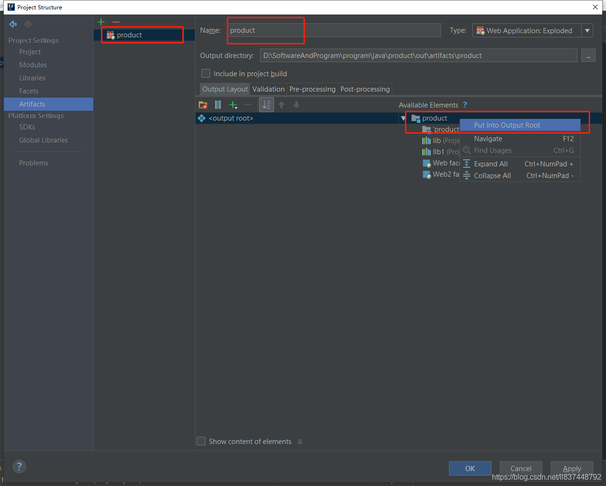
Task: Click the remove element minus icon in the layout toolbar
Action: coord(248,105)
